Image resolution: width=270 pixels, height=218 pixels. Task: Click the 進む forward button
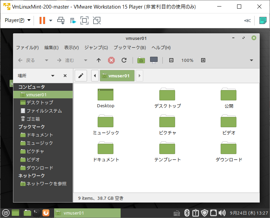click(65, 60)
